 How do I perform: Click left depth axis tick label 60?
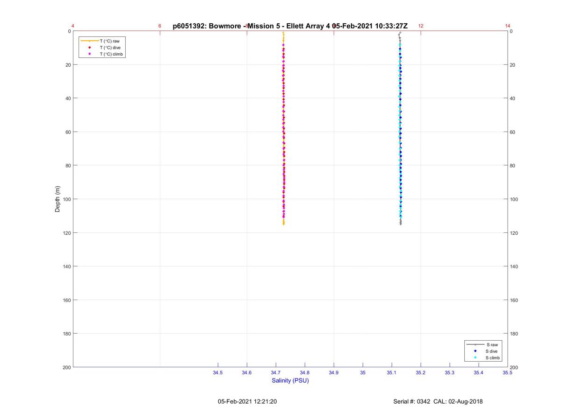point(68,132)
